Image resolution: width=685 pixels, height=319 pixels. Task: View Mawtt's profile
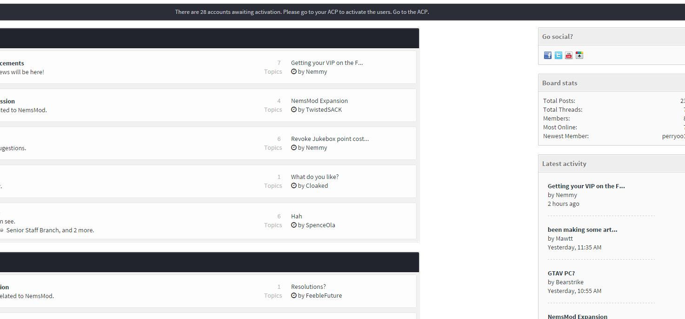pos(564,238)
